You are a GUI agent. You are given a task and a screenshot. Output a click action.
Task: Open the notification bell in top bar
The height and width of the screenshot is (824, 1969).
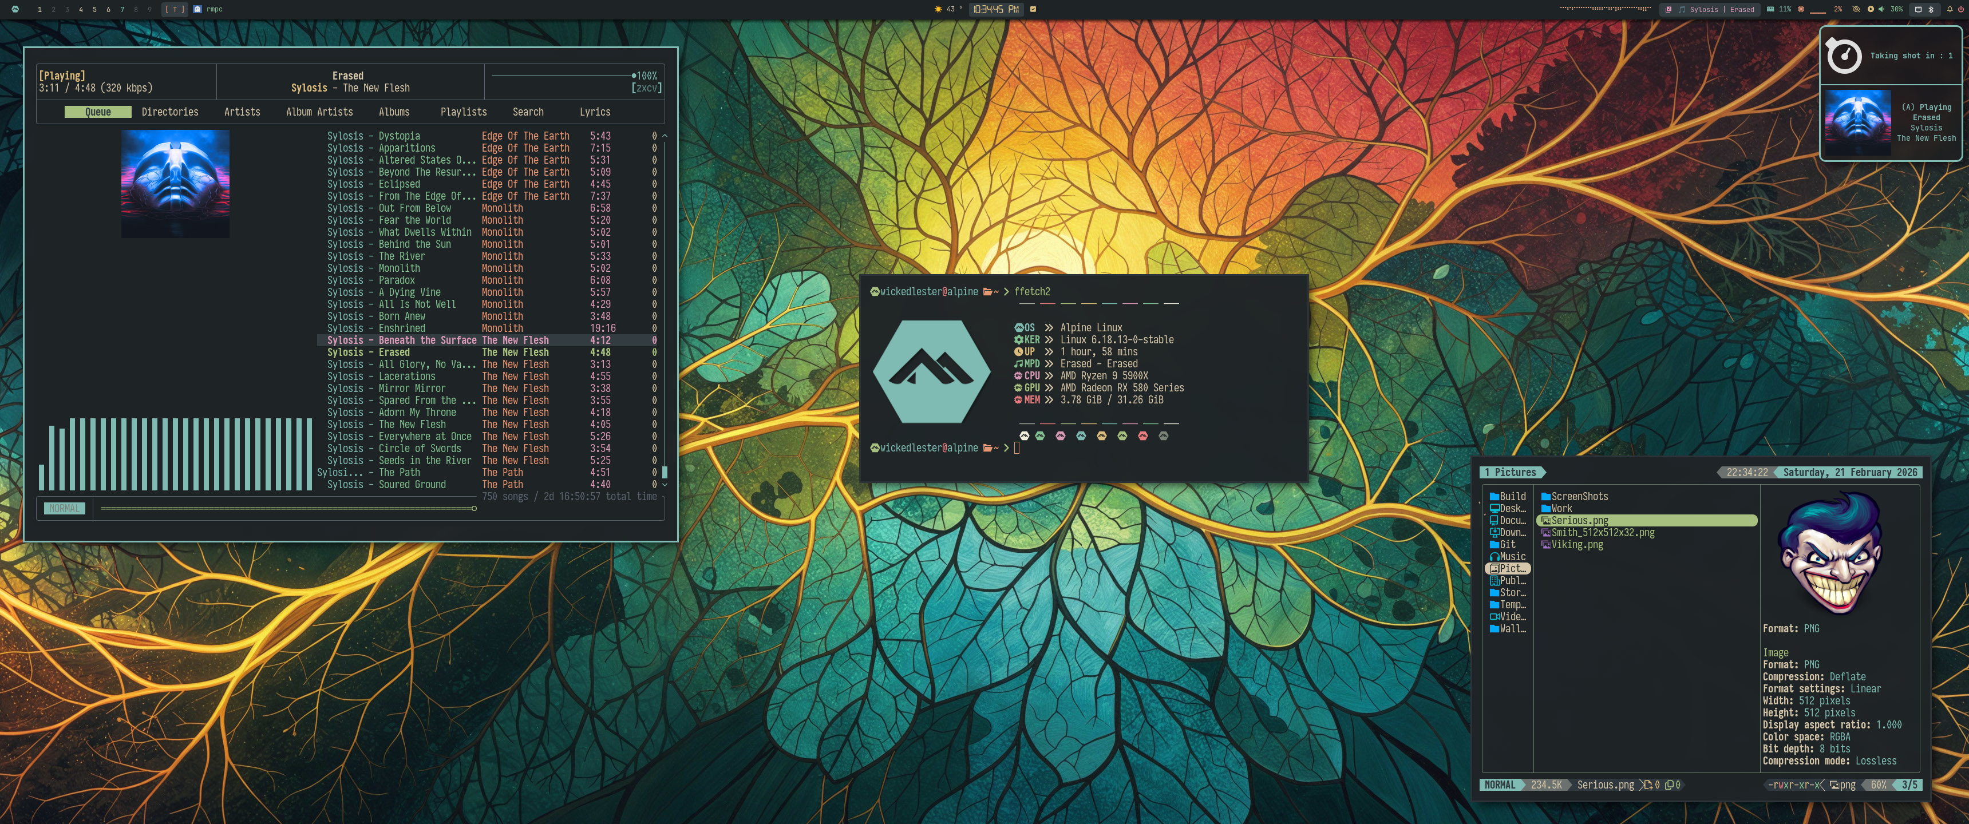(x=1950, y=9)
